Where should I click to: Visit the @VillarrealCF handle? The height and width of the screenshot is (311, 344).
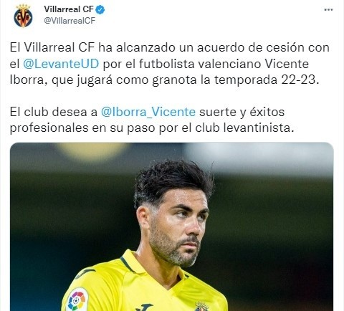coord(70,21)
